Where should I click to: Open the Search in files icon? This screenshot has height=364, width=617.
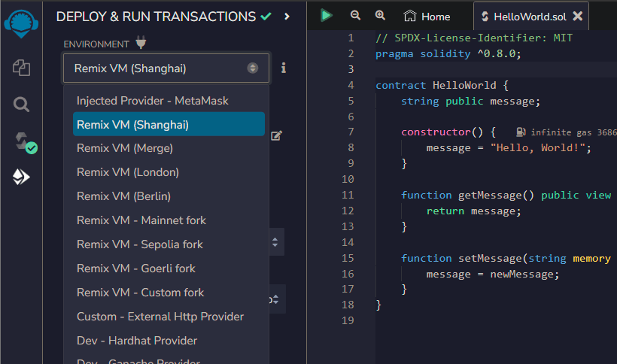[21, 105]
